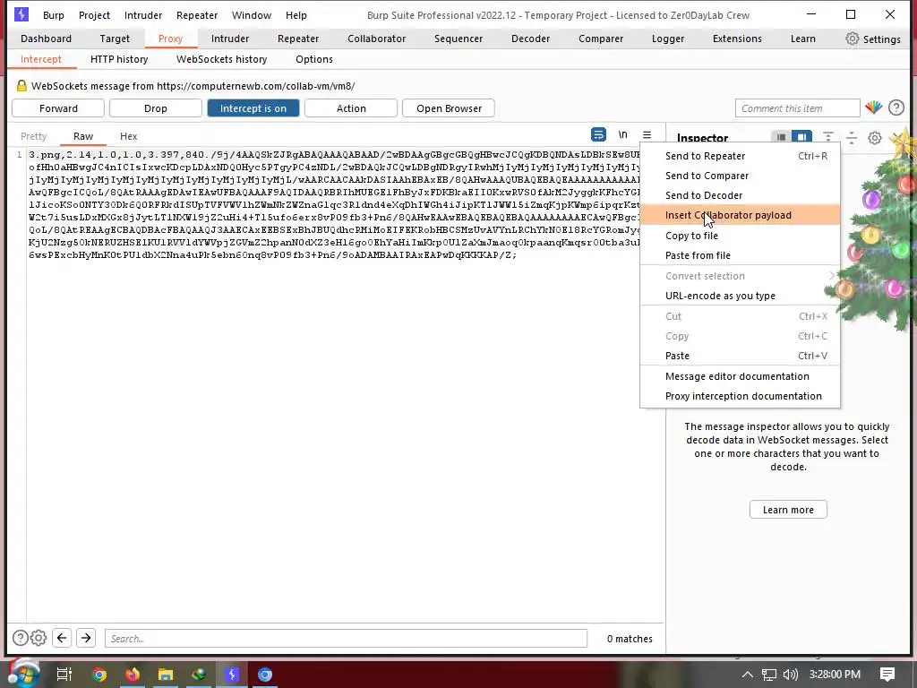Switch to the Hex view tab
917x688 pixels.
(129, 136)
